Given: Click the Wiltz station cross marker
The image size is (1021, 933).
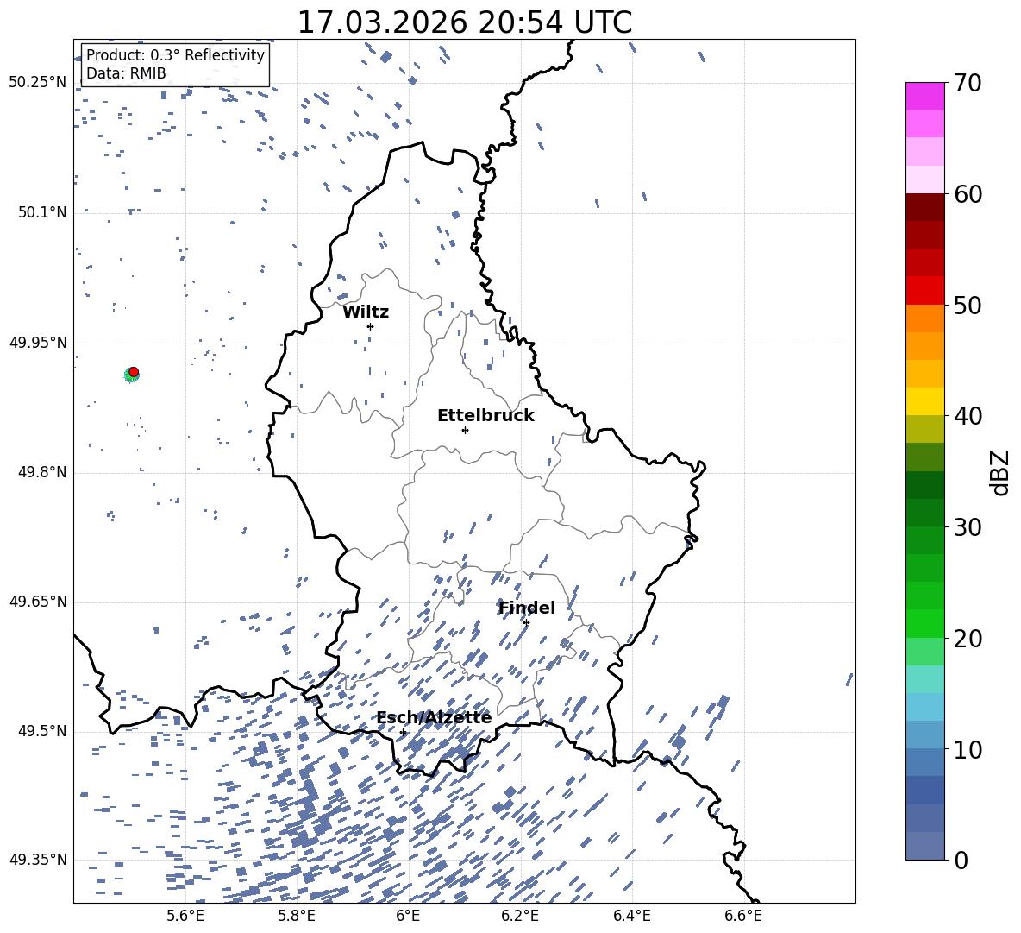Looking at the screenshot, I should (371, 326).
